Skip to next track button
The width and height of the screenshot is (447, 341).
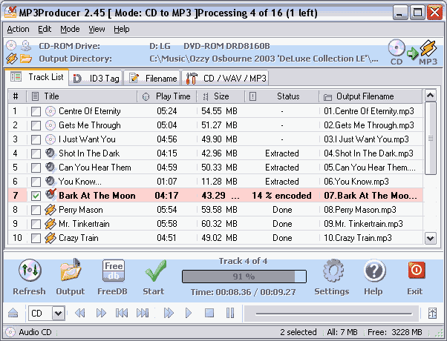[x=143, y=313]
